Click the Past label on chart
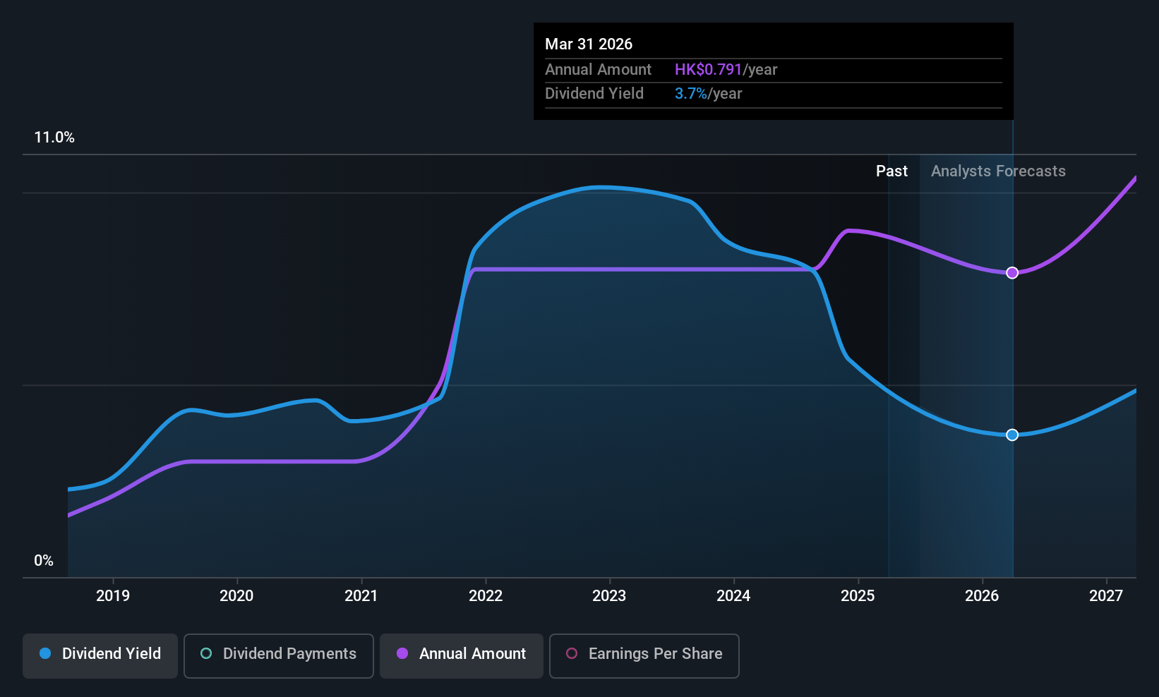1159x697 pixels. point(891,171)
